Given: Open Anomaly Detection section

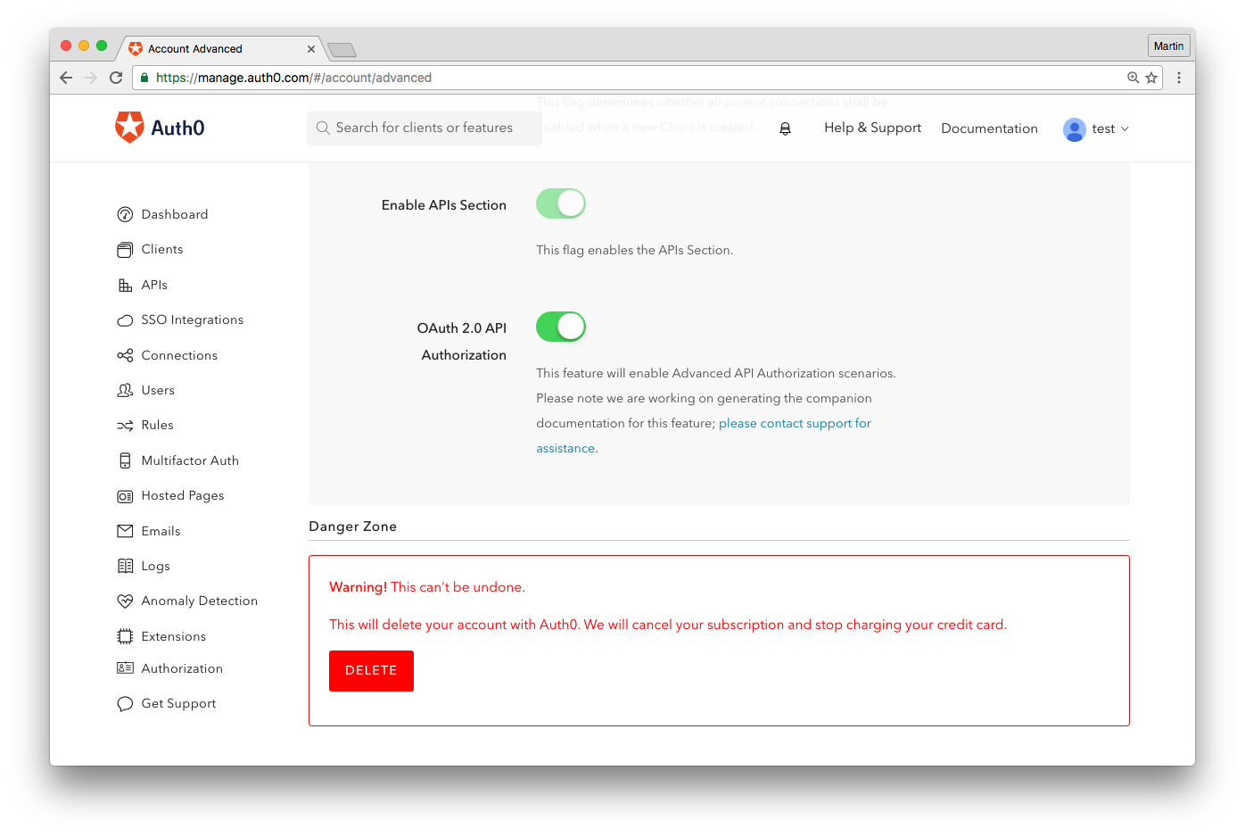Looking at the screenshot, I should tap(200, 601).
